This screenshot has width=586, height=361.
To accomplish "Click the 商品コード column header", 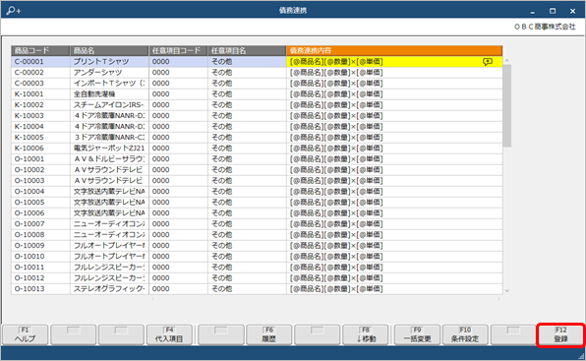I will (x=40, y=50).
